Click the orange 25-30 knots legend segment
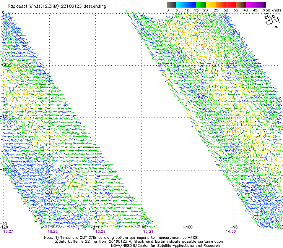This screenshot has height=248, width=283. click(221, 5)
